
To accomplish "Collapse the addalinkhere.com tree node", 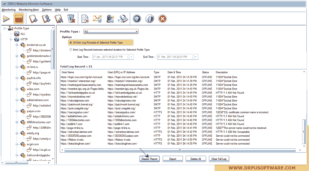I will (x=17, y=100).
